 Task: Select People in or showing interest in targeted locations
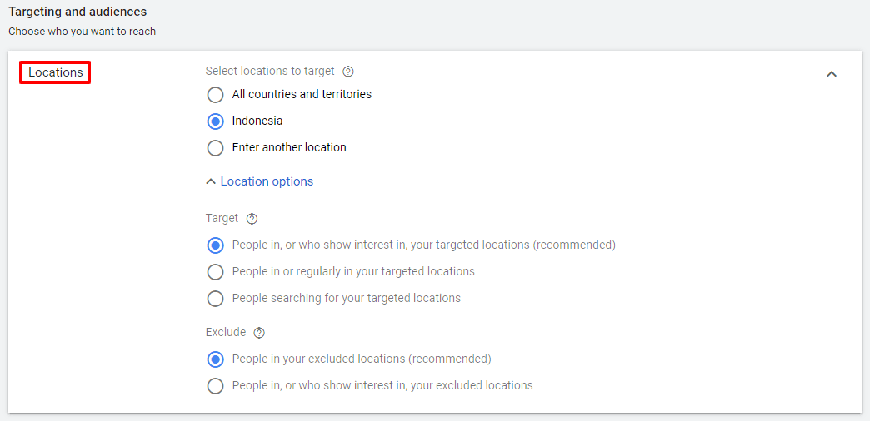(x=216, y=245)
